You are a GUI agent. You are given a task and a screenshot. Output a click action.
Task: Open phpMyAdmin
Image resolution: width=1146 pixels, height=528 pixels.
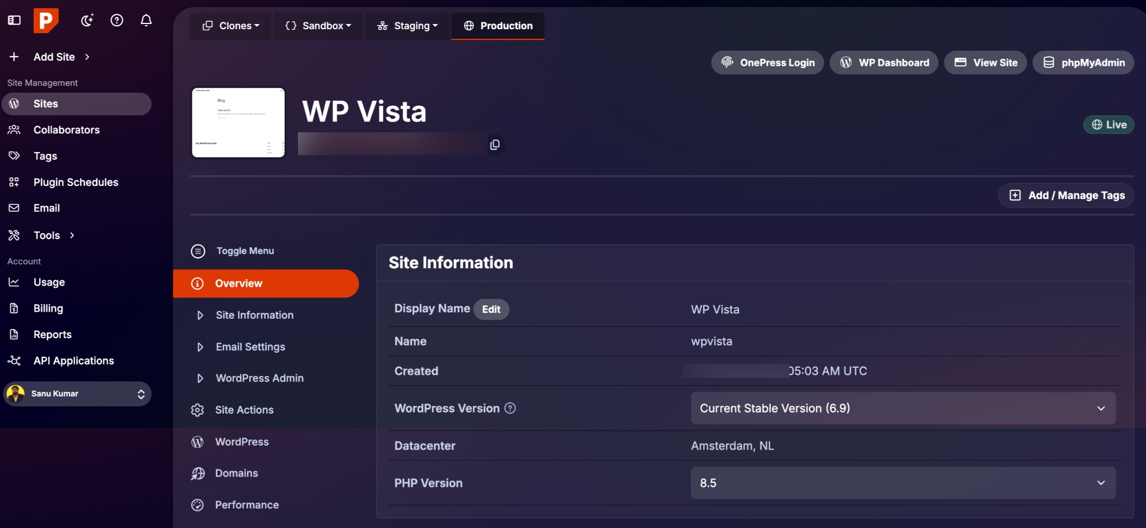point(1082,62)
